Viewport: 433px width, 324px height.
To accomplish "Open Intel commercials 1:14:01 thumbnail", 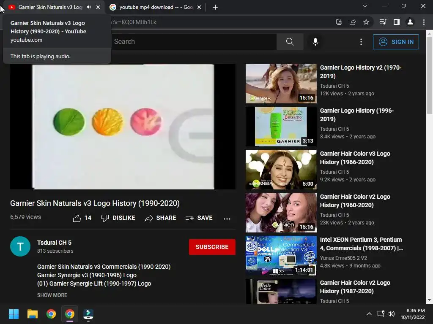I will tap(281, 255).
